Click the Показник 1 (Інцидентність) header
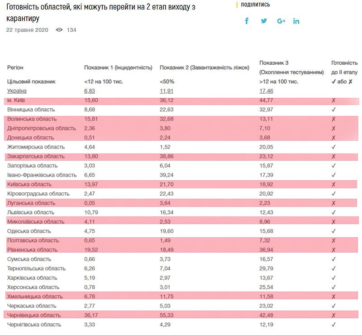Image resolution: width=362 pixels, height=335 pixels. [x=118, y=67]
